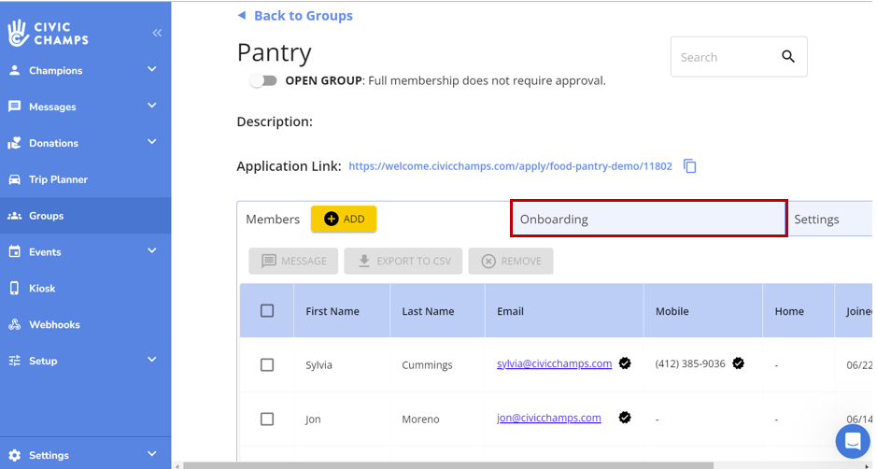Check the select-all checkbox in header
Image resolution: width=877 pixels, height=469 pixels.
pos(267,311)
